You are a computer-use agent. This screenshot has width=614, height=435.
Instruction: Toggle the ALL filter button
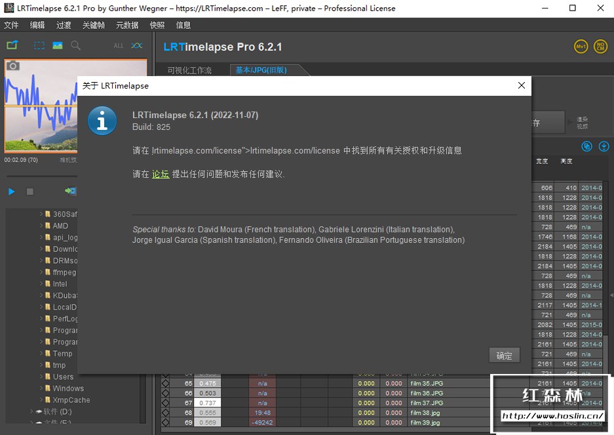pyautogui.click(x=118, y=46)
